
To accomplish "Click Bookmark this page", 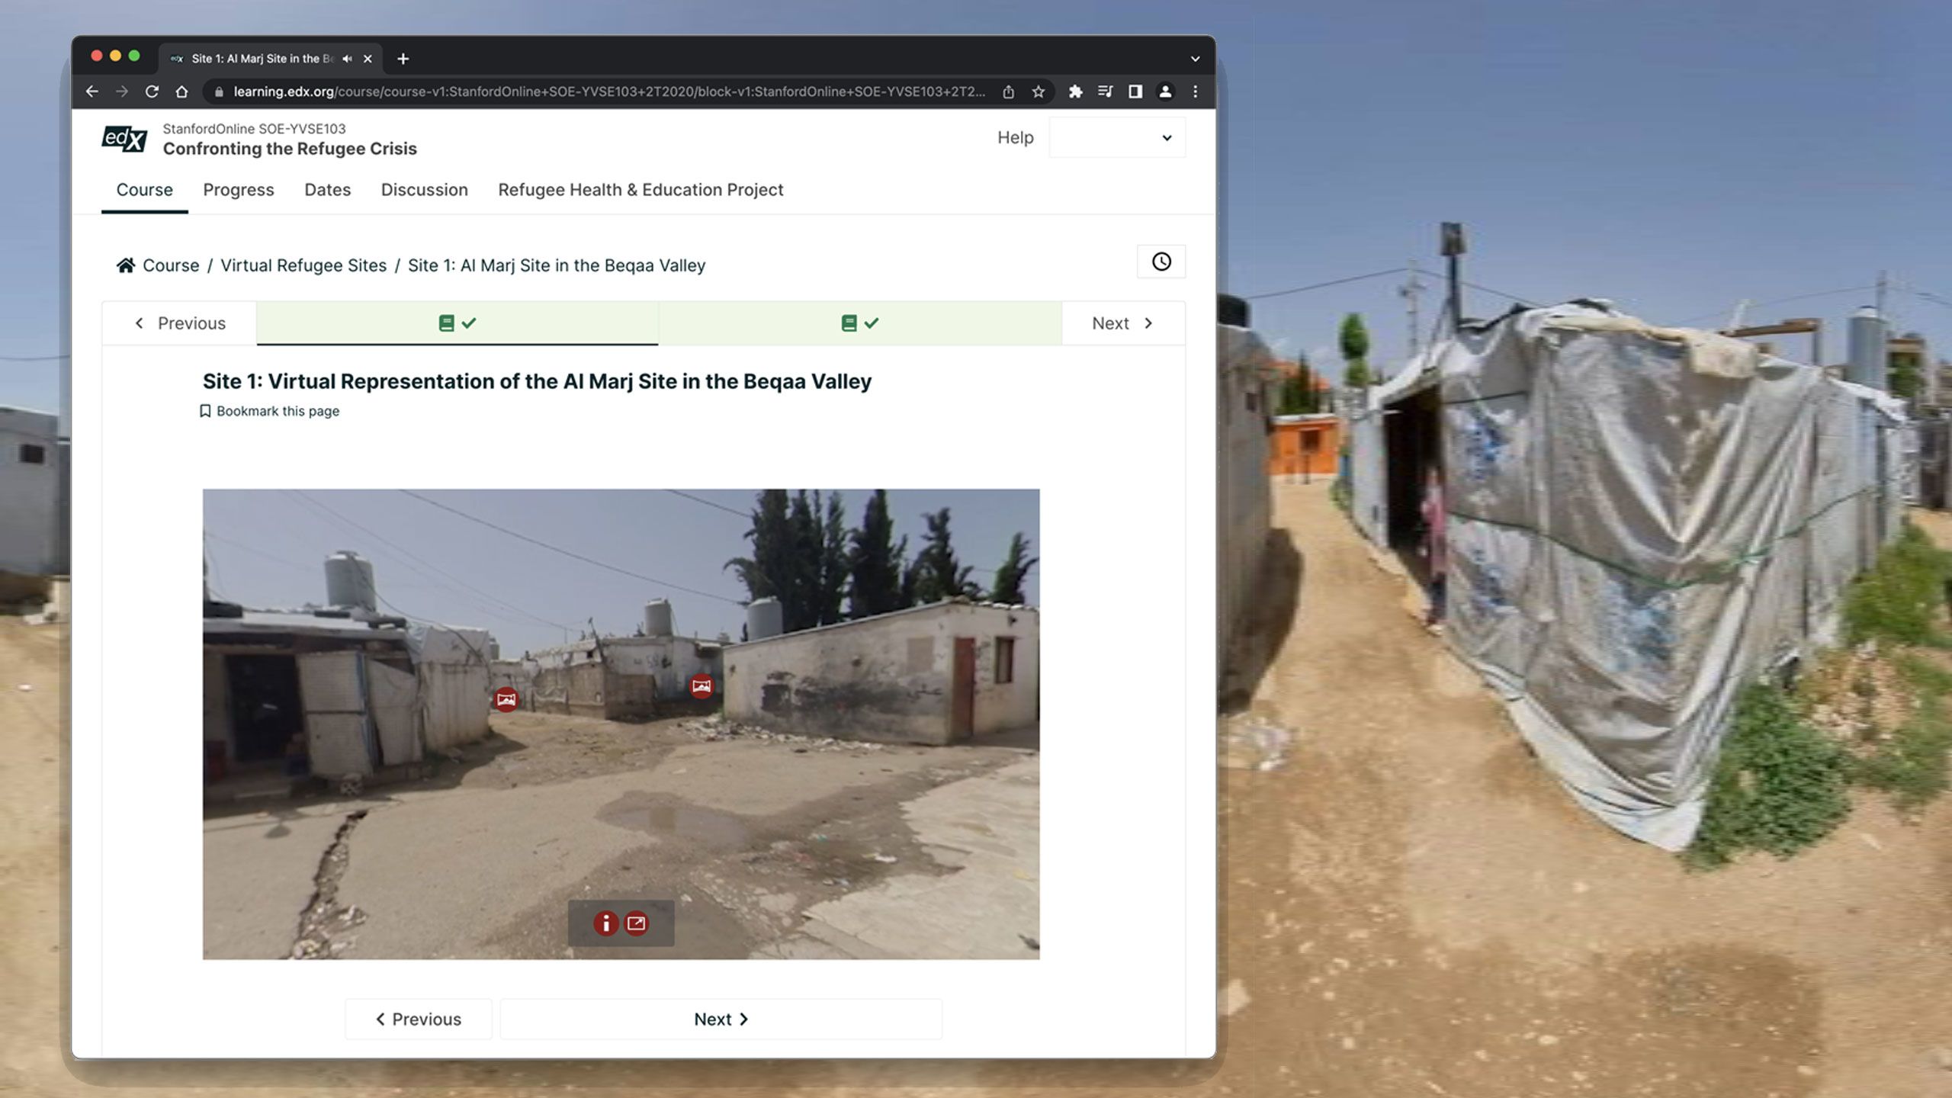I will 270,411.
